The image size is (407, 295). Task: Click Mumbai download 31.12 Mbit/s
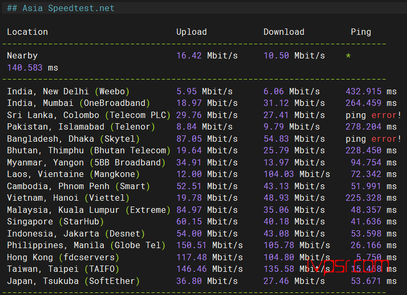point(294,103)
